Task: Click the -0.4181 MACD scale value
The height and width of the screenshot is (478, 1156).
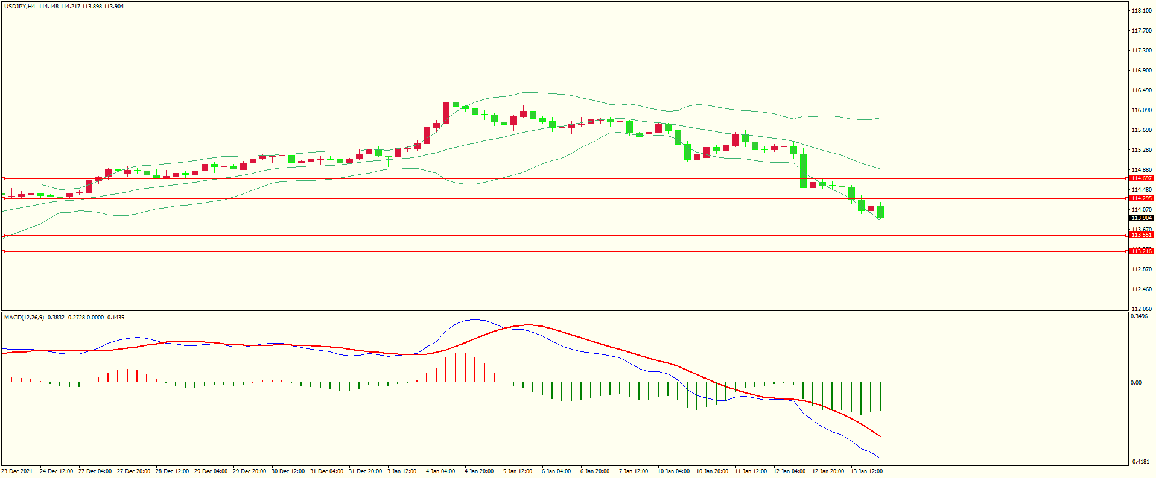Action: pos(1140,462)
